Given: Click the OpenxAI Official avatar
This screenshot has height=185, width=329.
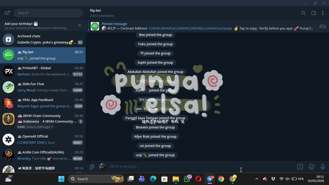Looking at the screenshot, I should pos(8,139).
